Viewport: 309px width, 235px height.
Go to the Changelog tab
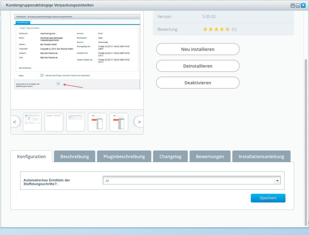click(170, 157)
